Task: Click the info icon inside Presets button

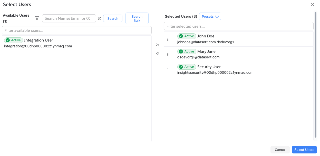Action: pyautogui.click(x=217, y=16)
